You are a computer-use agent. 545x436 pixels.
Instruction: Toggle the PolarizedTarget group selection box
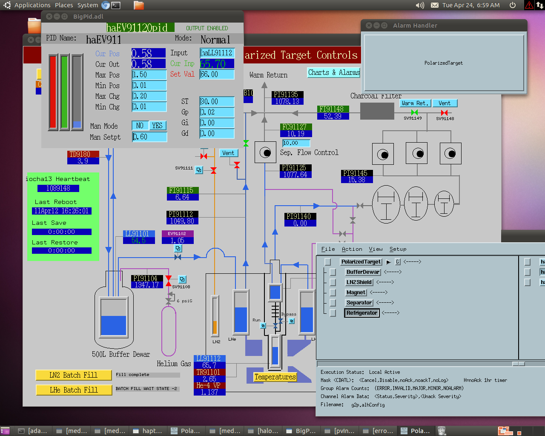pyautogui.click(x=327, y=262)
